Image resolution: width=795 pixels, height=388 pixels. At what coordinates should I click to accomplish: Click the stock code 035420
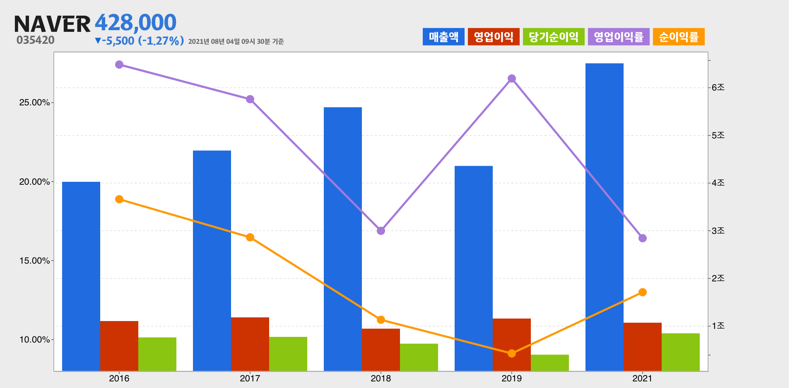[x=36, y=40]
